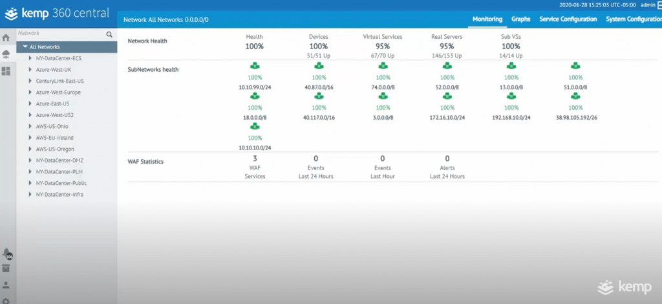Click the subnet icon above 74.0.0.0/8
Screen dimensions: 662x304
(x=383, y=66)
